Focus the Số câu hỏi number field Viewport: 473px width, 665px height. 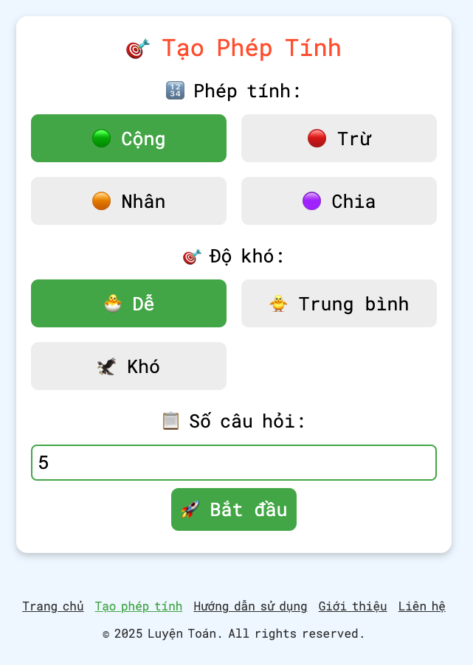(x=234, y=463)
